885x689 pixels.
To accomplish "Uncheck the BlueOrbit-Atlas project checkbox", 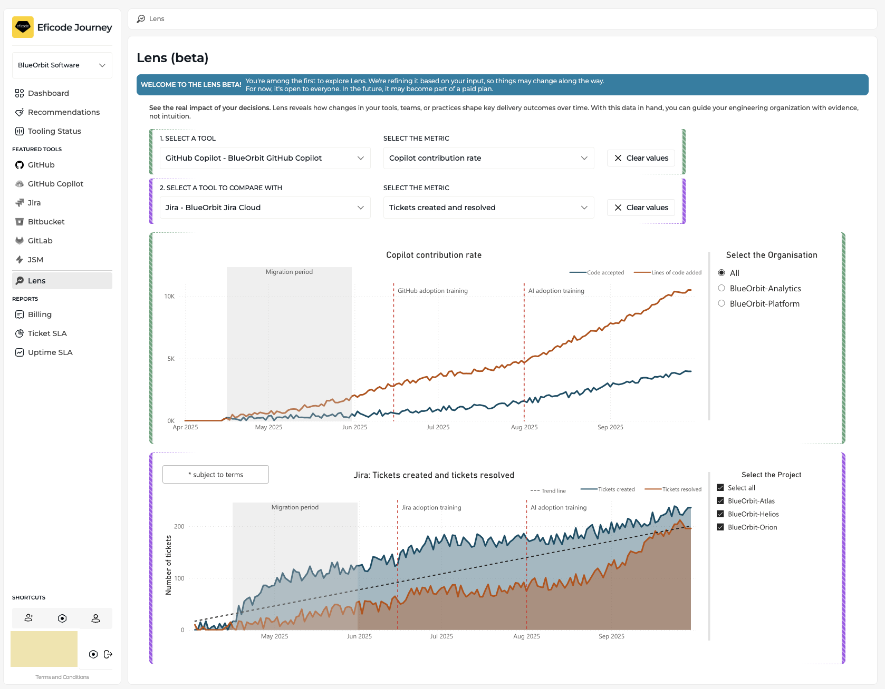I will 720,501.
